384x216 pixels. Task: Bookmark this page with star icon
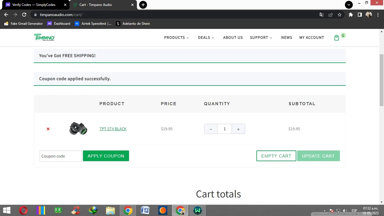coord(340,15)
